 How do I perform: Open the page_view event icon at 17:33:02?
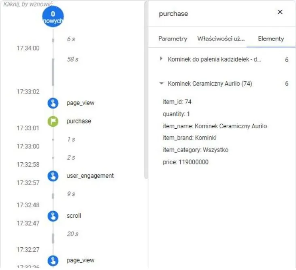pyautogui.click(x=53, y=103)
